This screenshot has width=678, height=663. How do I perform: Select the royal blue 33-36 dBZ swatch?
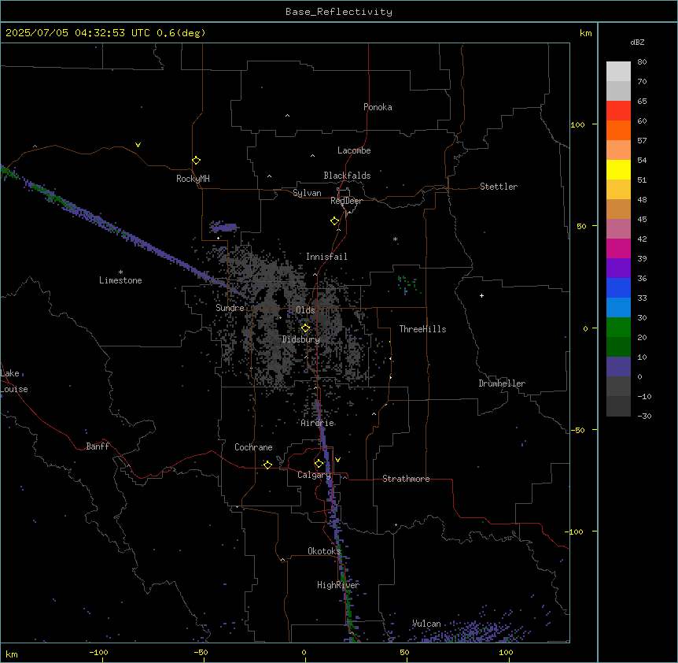618,287
